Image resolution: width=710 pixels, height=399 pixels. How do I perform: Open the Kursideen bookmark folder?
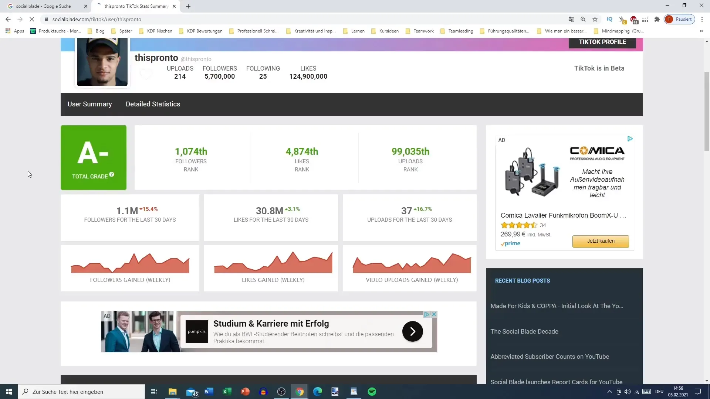coord(385,31)
